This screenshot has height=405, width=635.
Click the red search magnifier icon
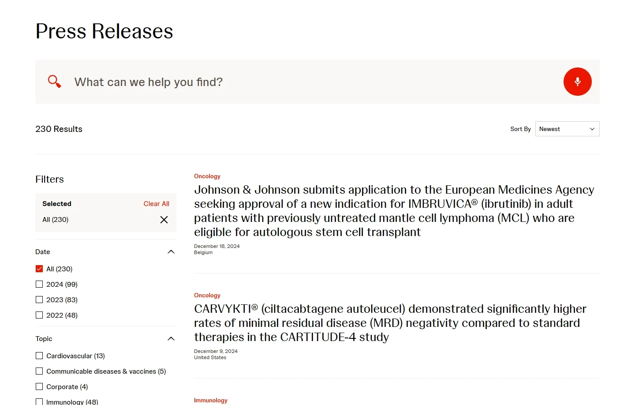[x=54, y=82]
